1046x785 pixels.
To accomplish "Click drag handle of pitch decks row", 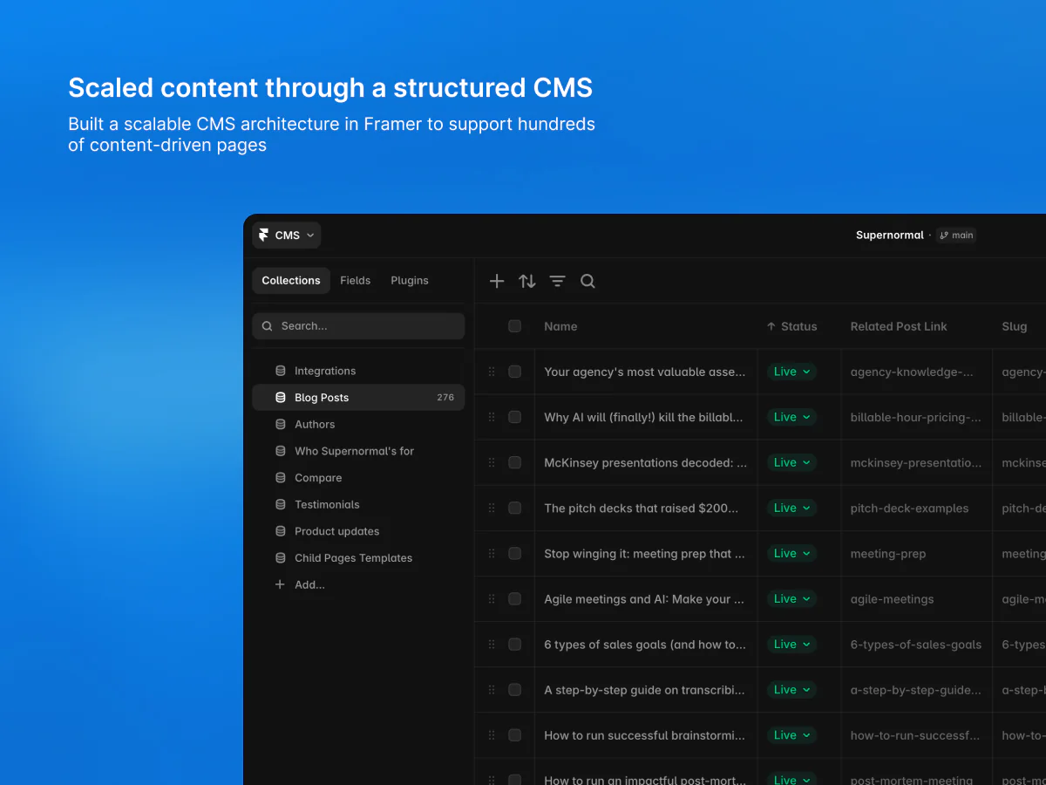I will [x=492, y=508].
